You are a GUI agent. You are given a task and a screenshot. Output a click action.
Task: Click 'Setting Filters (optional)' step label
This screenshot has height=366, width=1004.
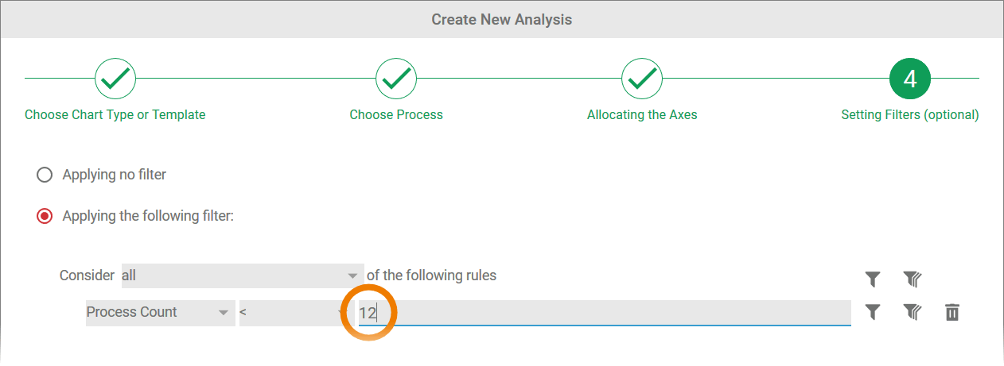(910, 114)
